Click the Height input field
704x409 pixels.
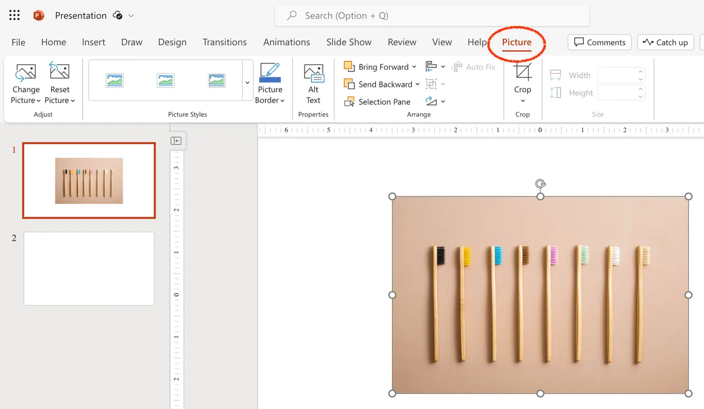point(621,93)
